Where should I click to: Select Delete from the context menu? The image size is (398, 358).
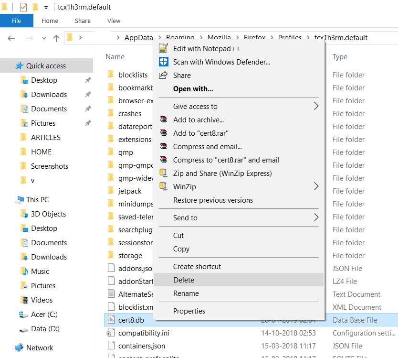point(184,280)
